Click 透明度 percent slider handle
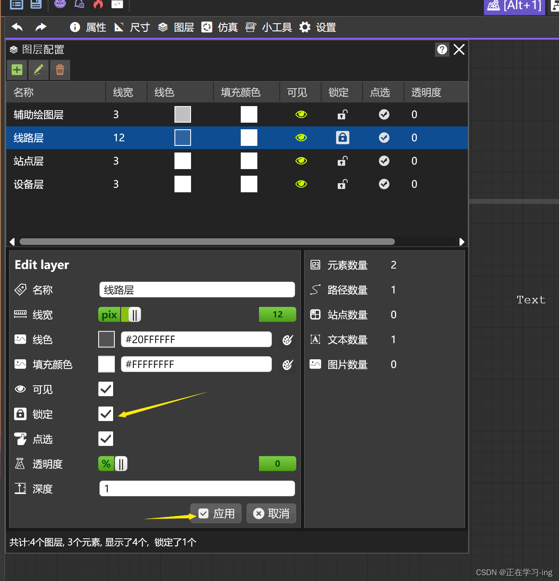The height and width of the screenshot is (581, 559). click(x=121, y=464)
